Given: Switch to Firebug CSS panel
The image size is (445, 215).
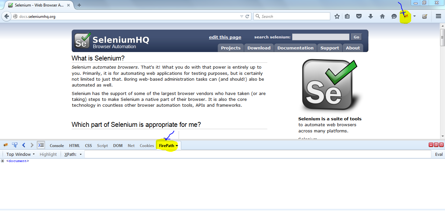Looking at the screenshot, I should tap(88, 146).
